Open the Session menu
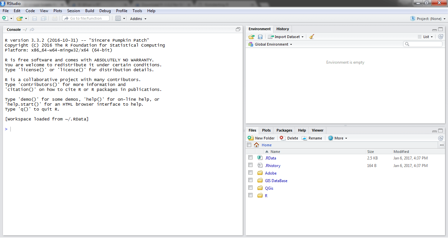The width and height of the screenshot is (448, 252). (73, 11)
